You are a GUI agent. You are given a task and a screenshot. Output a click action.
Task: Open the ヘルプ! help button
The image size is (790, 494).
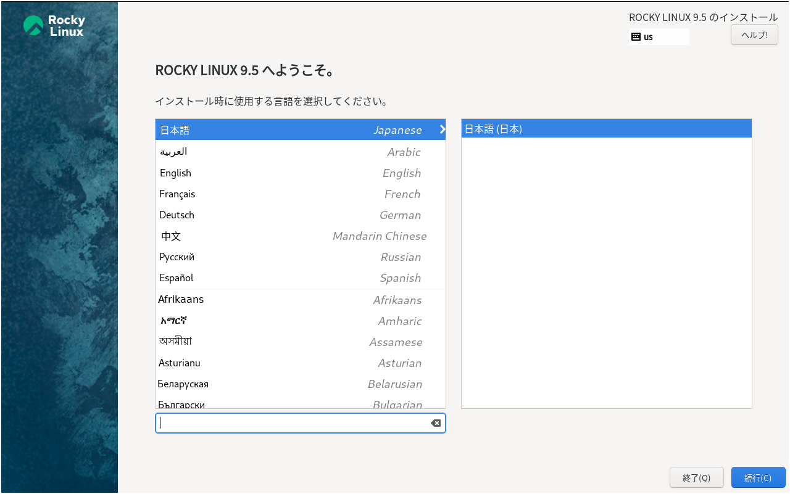point(754,35)
